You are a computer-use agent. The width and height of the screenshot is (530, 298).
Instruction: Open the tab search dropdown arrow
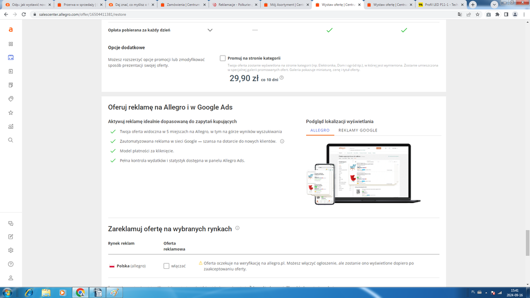494,5
